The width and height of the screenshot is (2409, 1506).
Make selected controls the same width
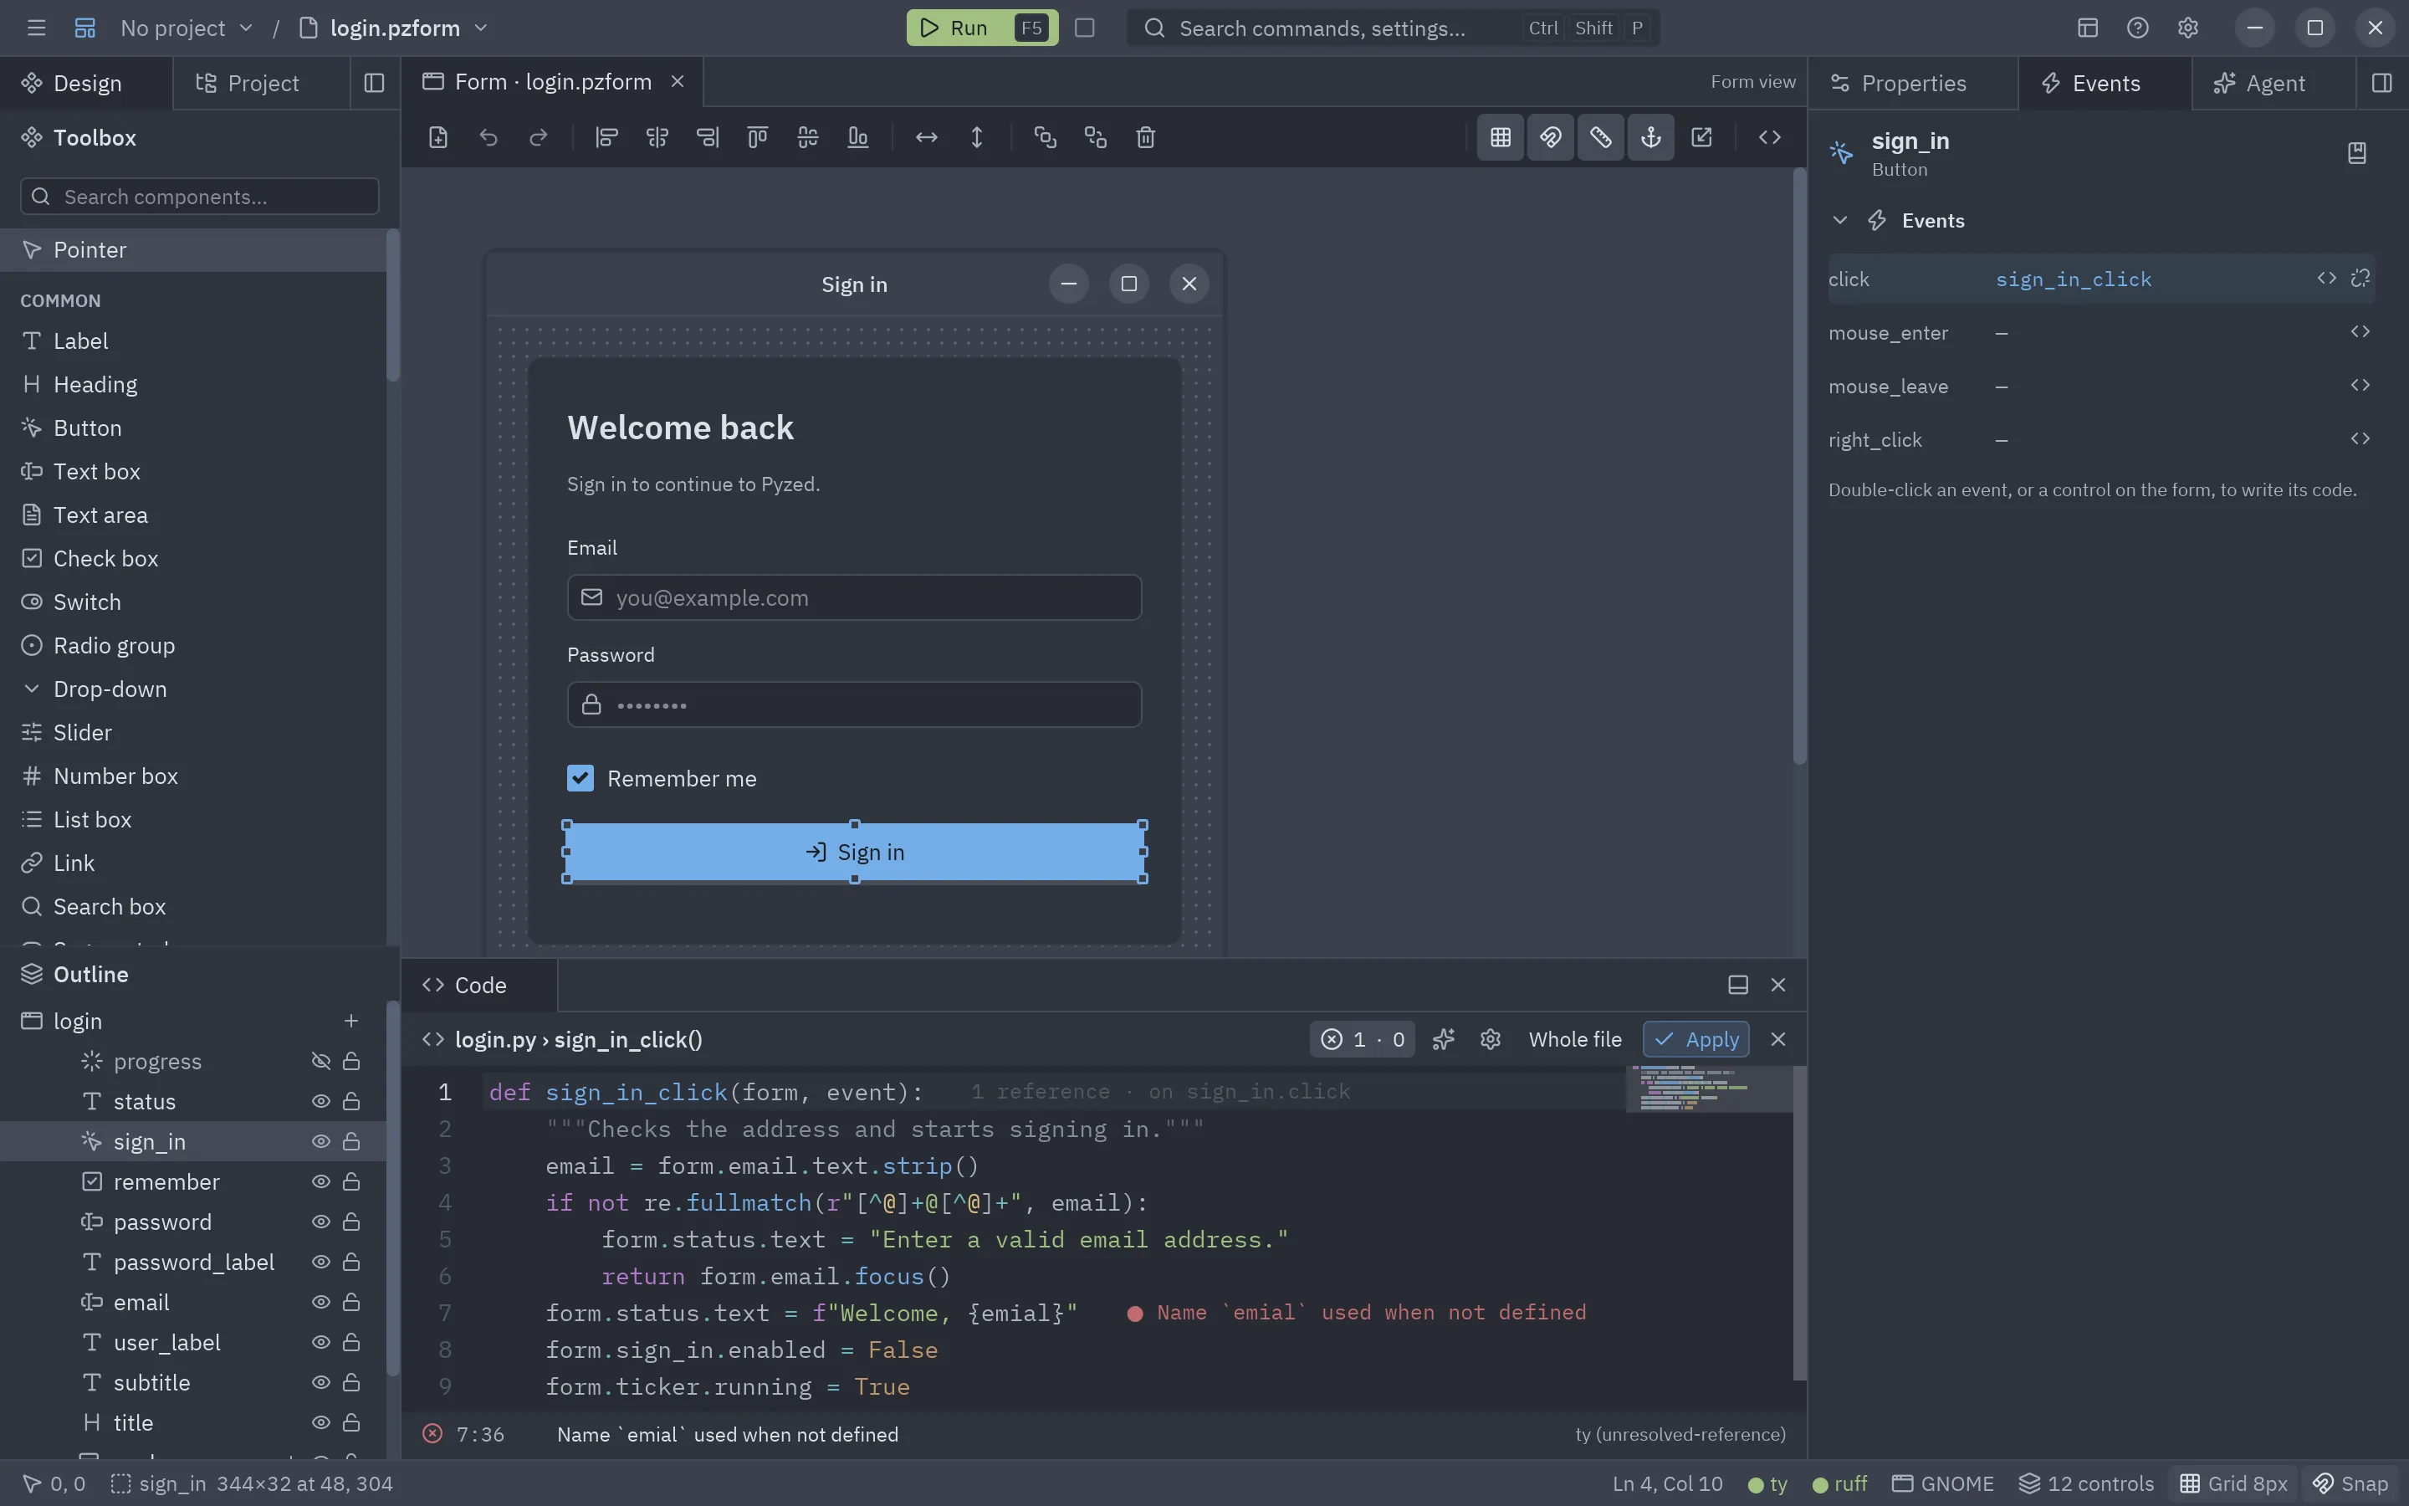(927, 137)
